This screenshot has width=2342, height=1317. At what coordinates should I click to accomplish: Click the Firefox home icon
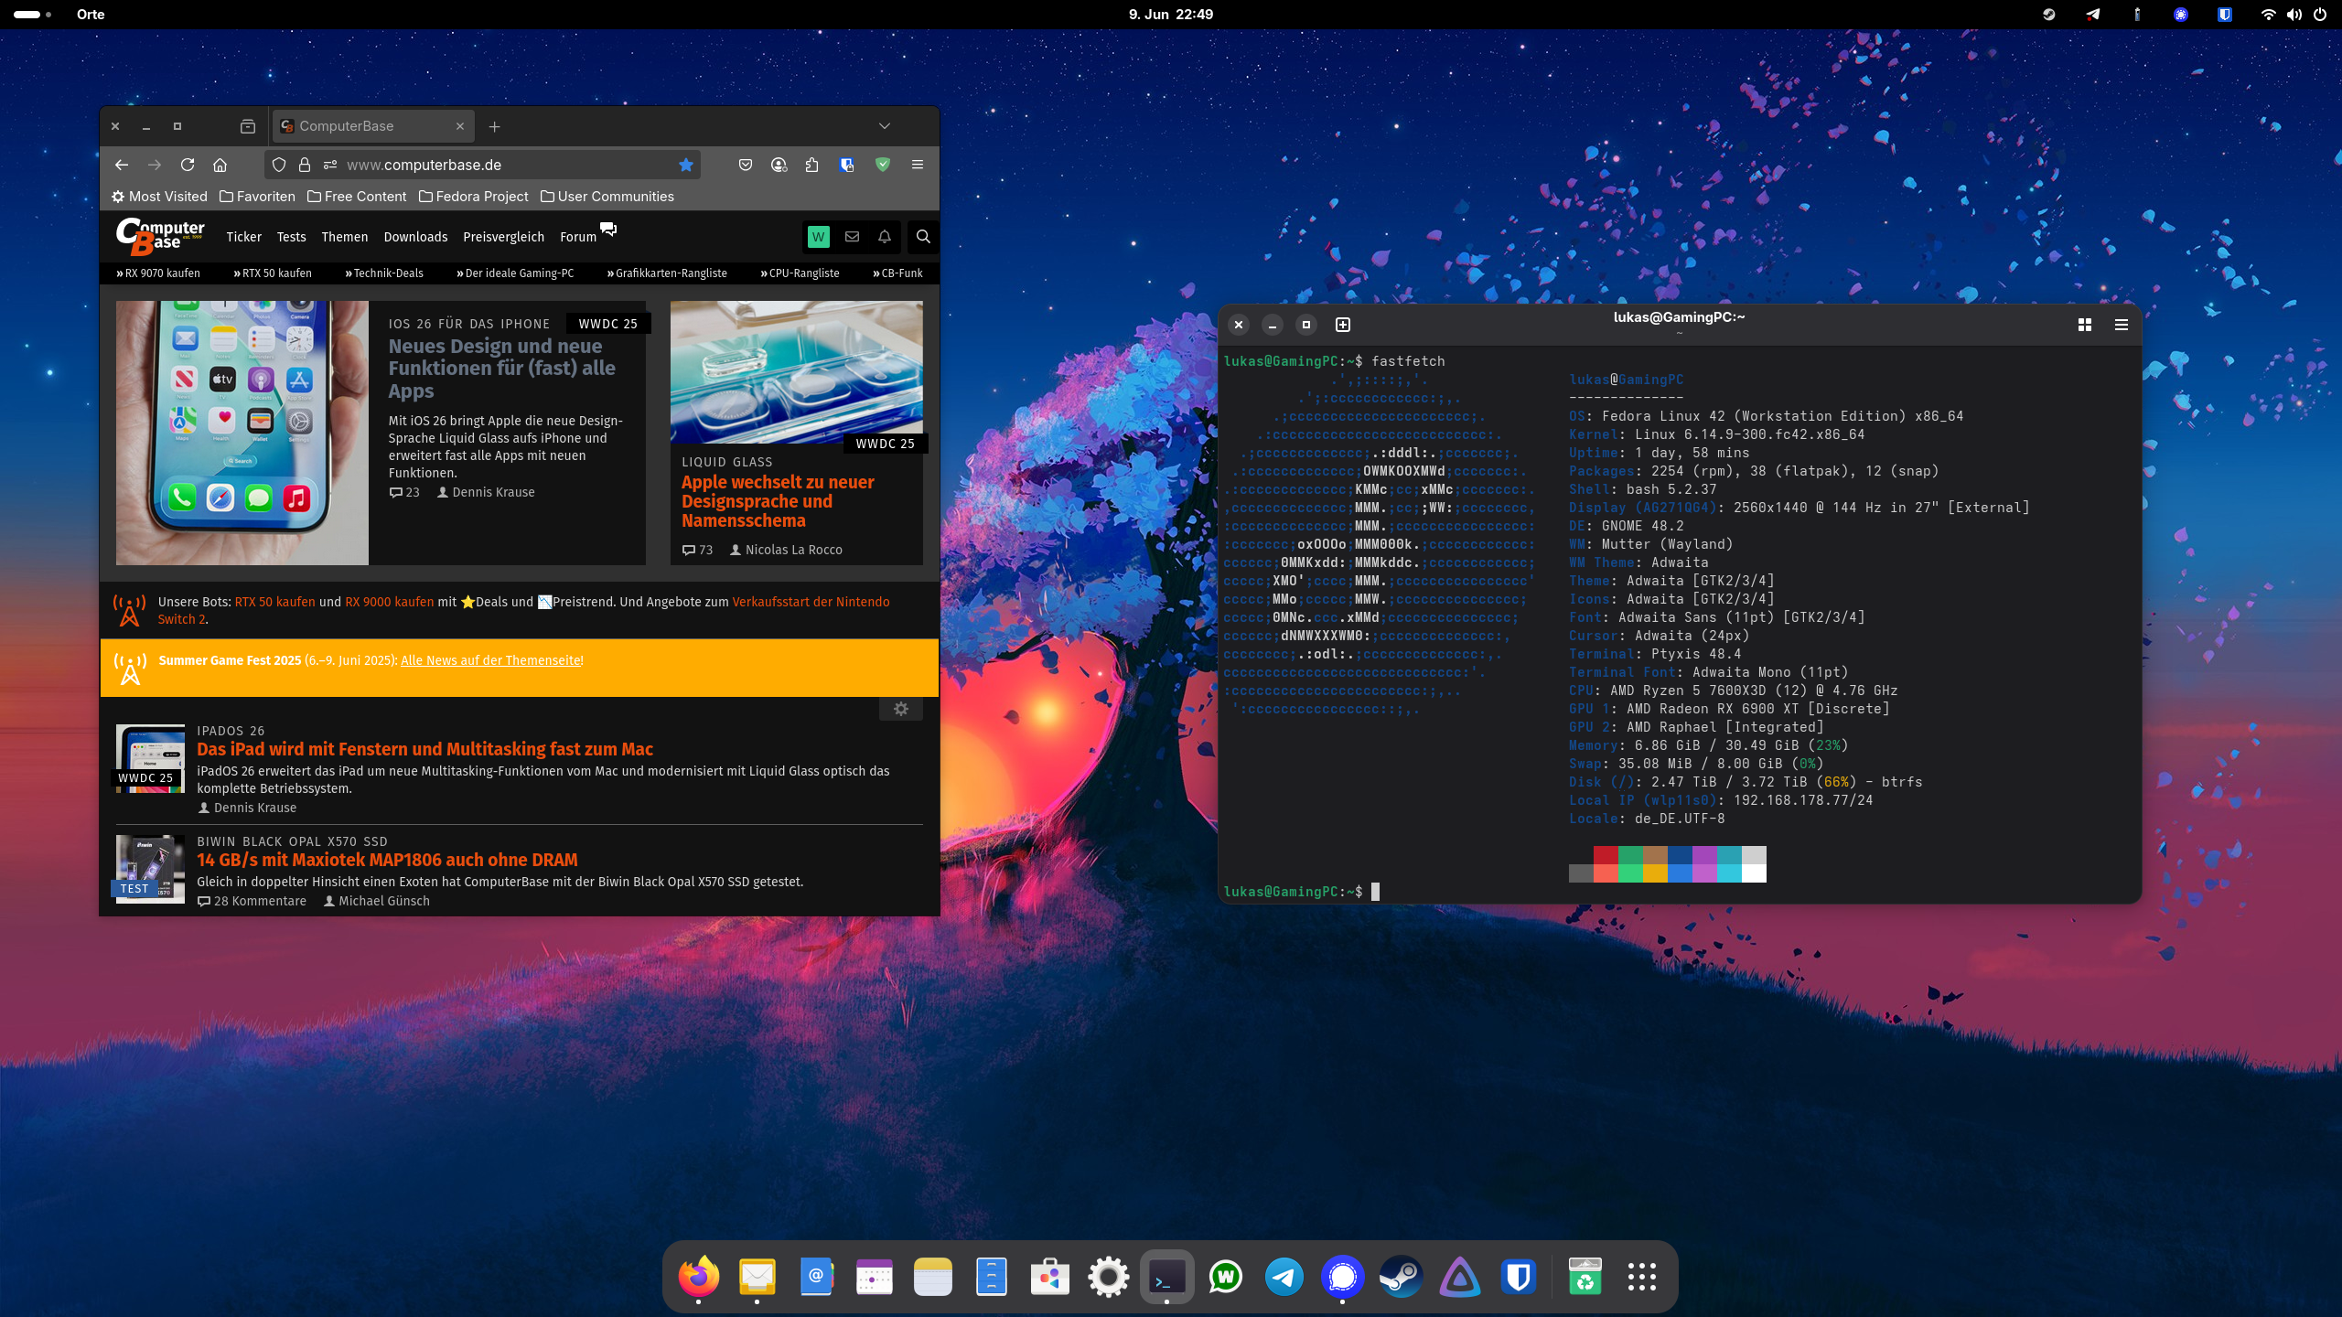[x=220, y=165]
